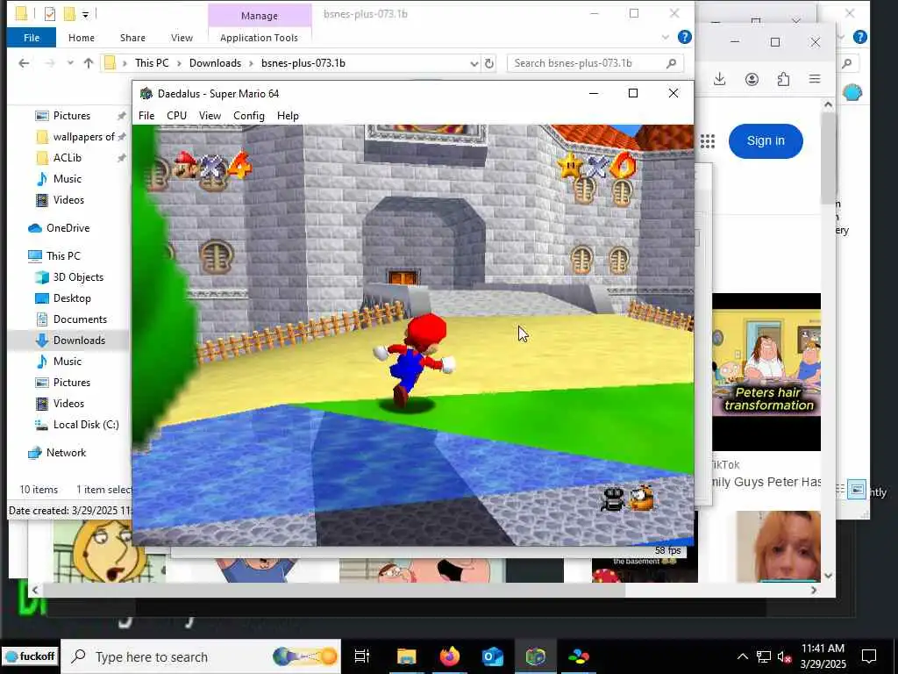
Task: Open File Explorer help icon
Action: pos(684,37)
